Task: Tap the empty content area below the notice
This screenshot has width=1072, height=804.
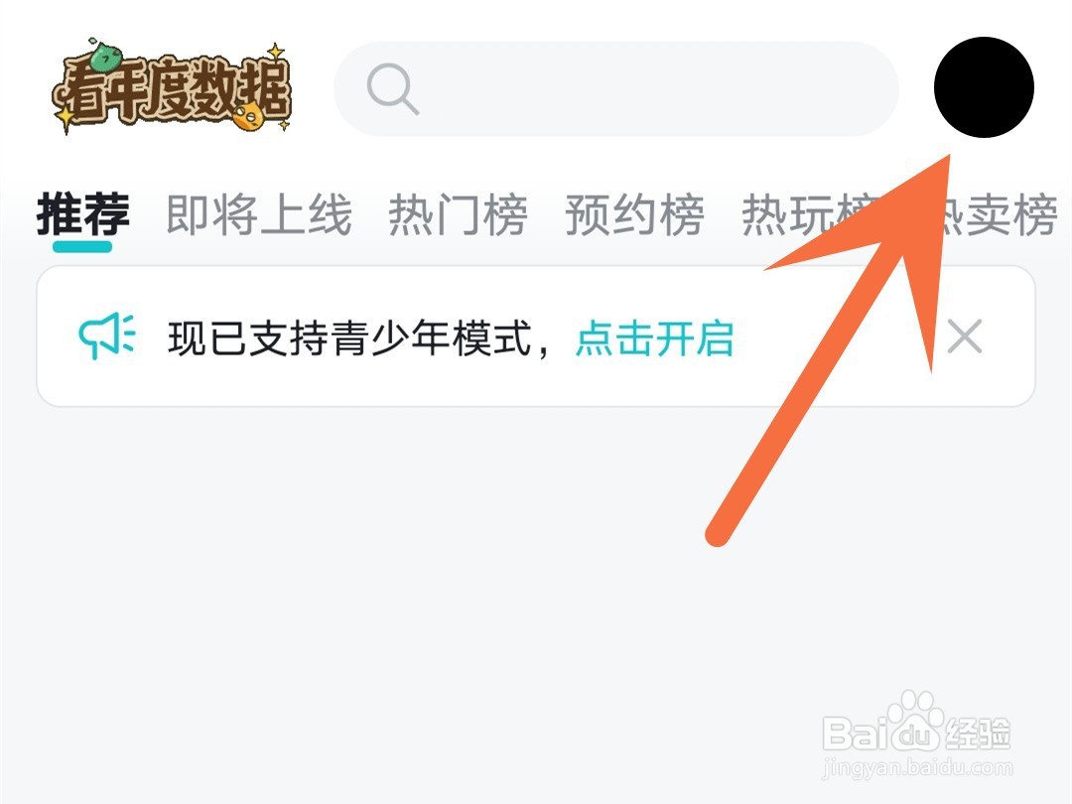Action: click(536, 602)
